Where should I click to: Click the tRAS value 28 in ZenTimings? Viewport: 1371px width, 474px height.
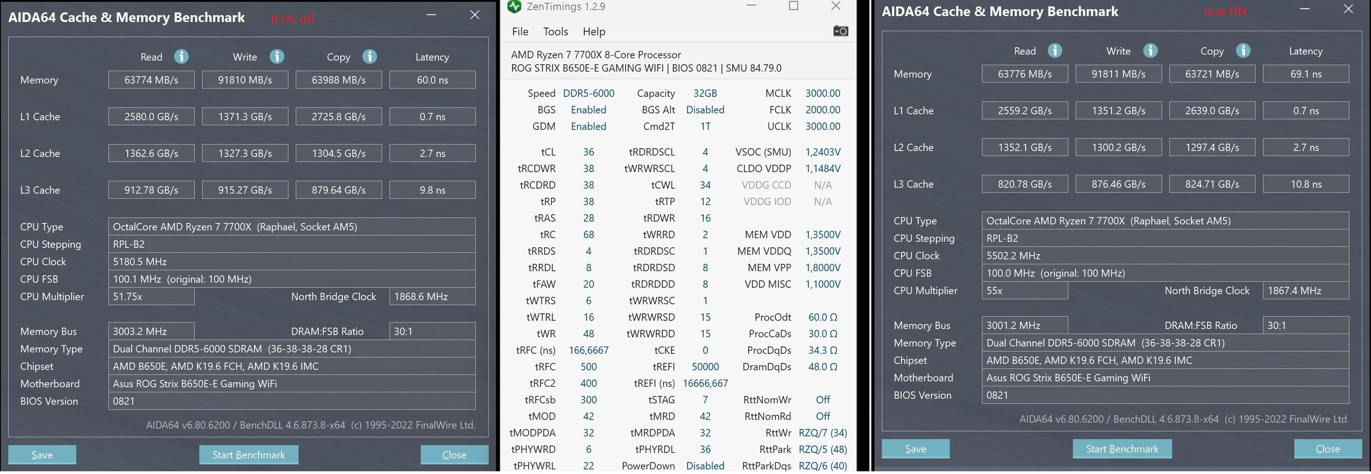(x=588, y=218)
